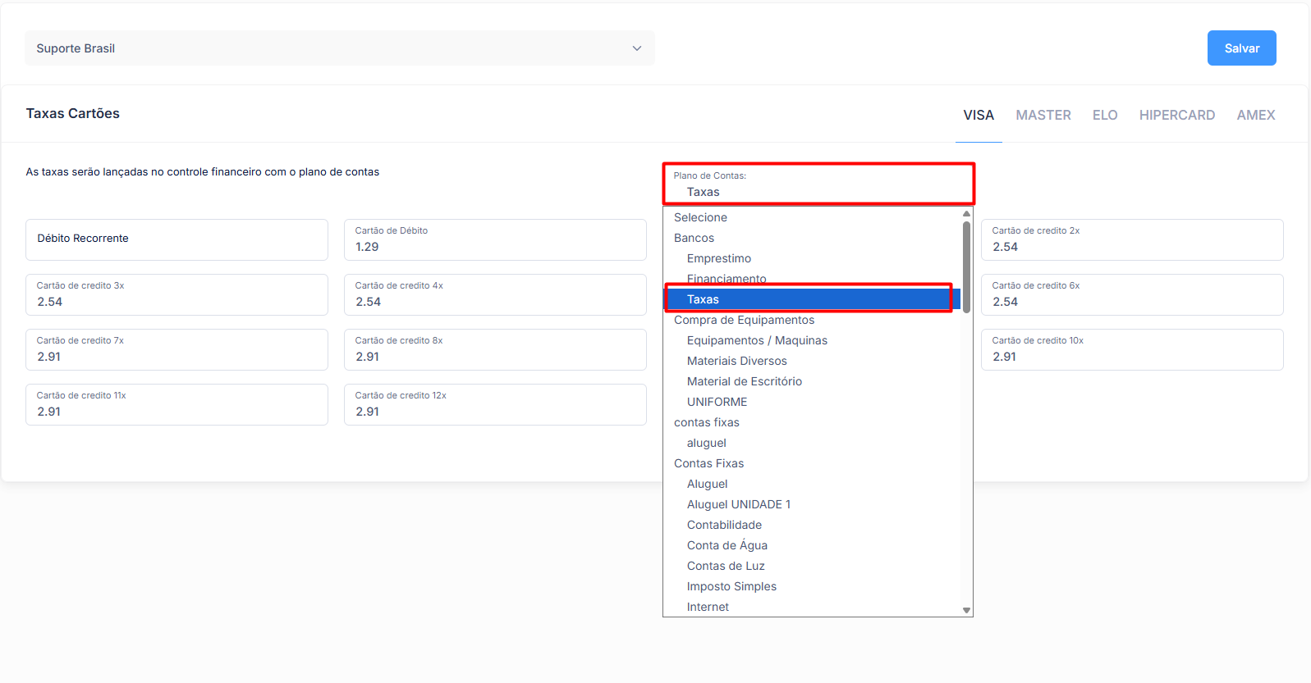Click the dropdown list scrollbar thumb

click(x=966, y=266)
